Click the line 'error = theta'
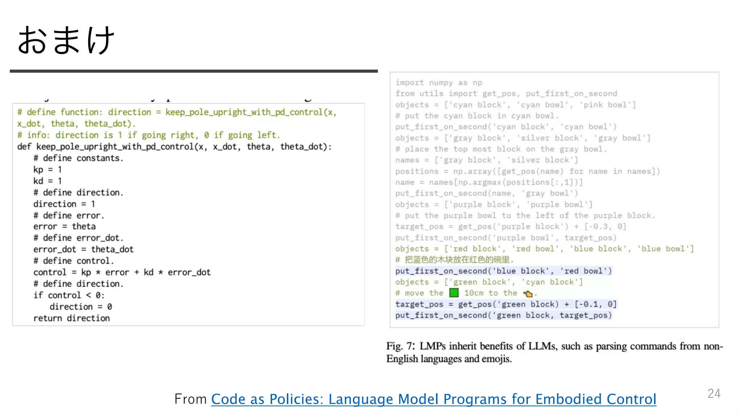The width and height of the screenshot is (740, 416). tap(65, 226)
